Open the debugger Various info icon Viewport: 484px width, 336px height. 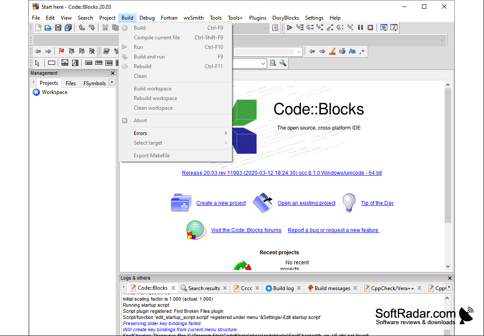394,28
